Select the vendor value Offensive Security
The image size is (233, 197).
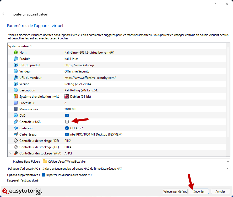[77, 71]
